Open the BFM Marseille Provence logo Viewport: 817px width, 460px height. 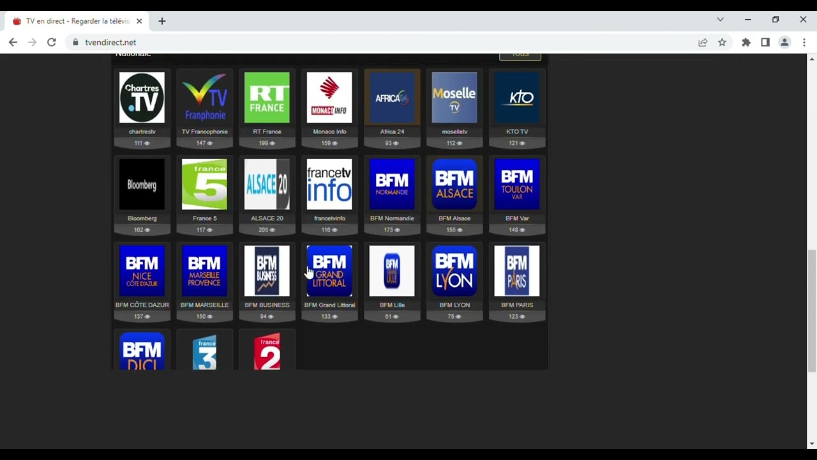pyautogui.click(x=204, y=271)
